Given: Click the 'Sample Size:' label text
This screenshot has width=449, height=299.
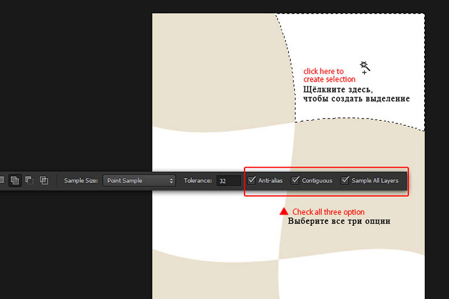Looking at the screenshot, I should click(x=81, y=180).
